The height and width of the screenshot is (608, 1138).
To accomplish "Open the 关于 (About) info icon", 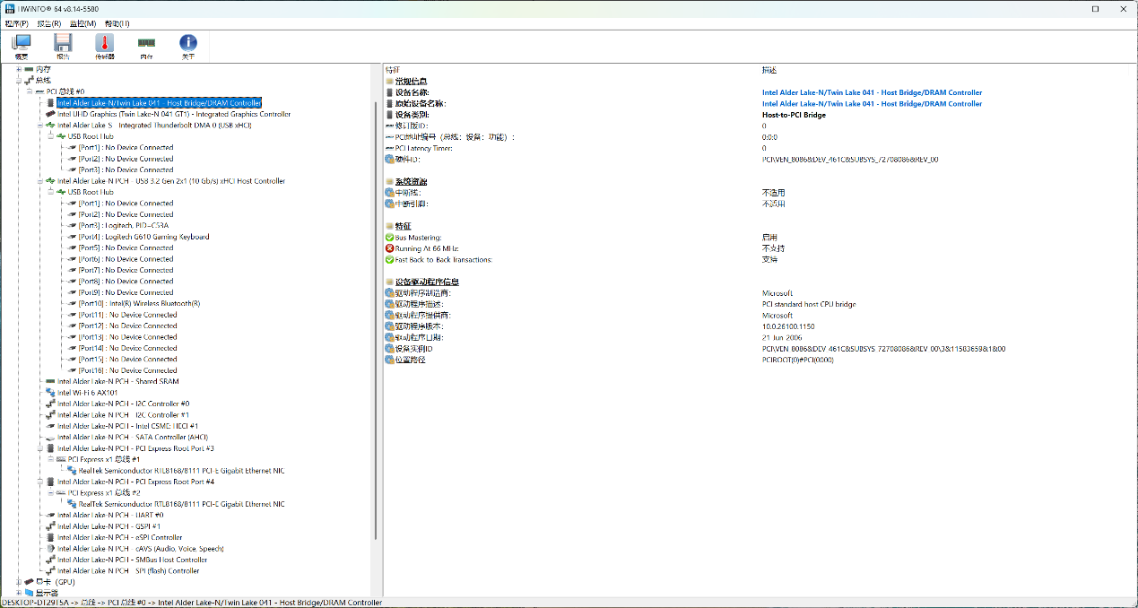I will (188, 44).
